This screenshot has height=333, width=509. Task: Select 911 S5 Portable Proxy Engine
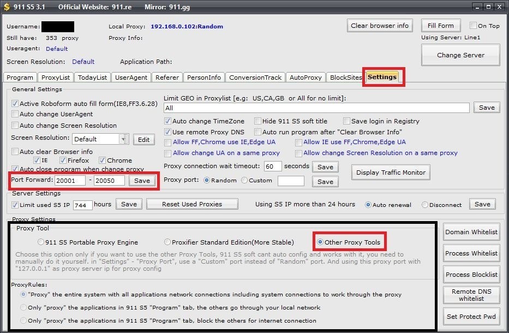[40, 242]
